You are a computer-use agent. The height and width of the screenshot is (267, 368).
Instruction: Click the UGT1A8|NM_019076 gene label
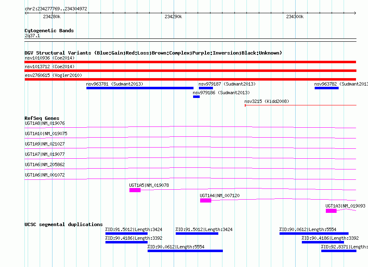tap(45, 124)
